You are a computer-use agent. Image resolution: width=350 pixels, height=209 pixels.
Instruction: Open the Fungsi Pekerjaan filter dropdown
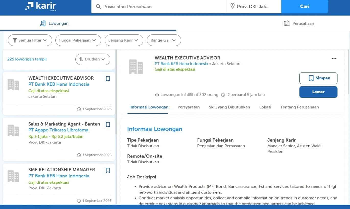(x=78, y=40)
